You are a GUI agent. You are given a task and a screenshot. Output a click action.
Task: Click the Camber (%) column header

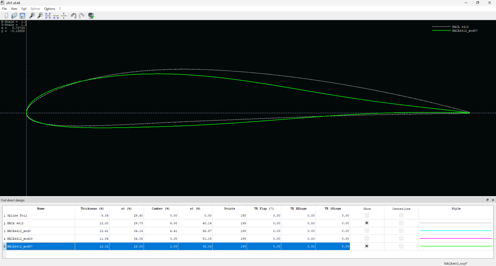(160, 209)
